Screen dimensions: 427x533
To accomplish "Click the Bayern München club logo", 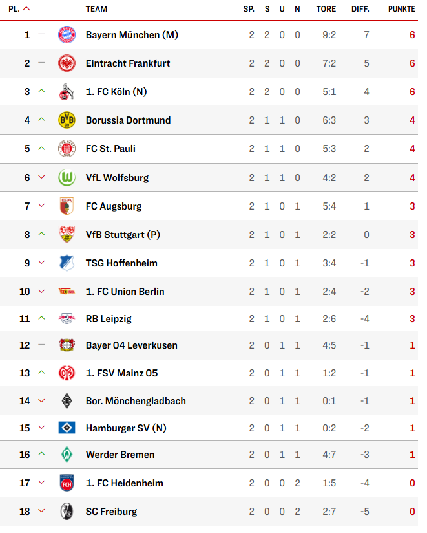I will [67, 35].
